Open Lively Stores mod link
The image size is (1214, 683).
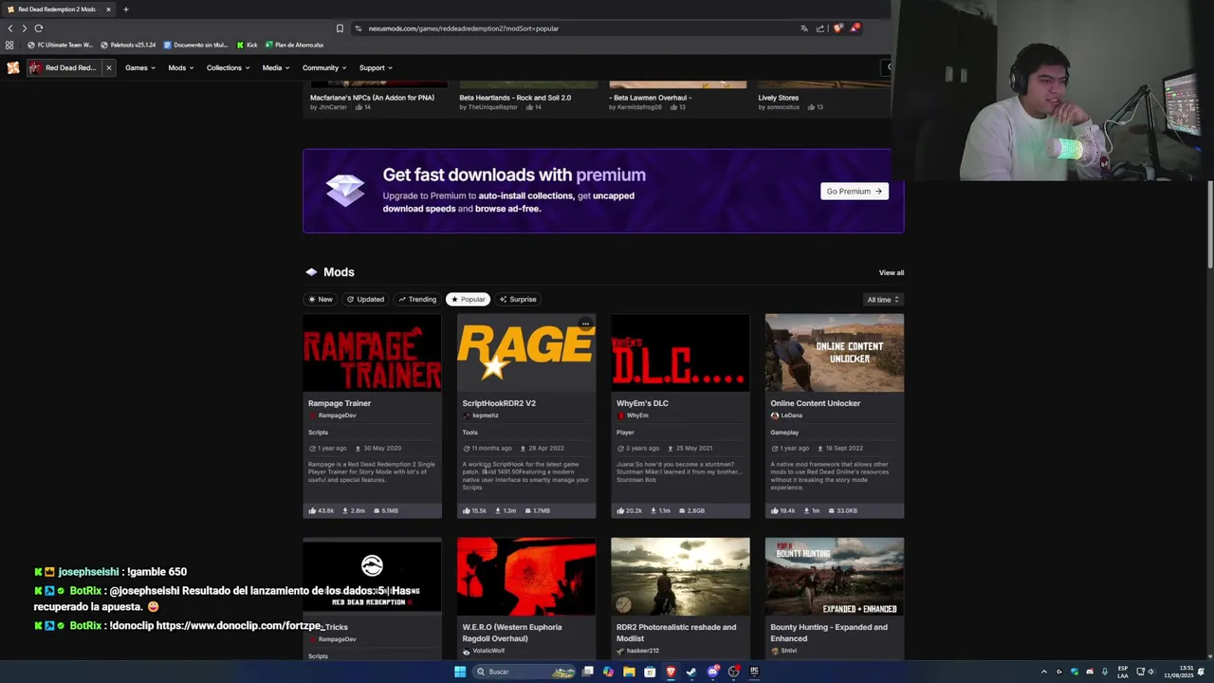(779, 98)
